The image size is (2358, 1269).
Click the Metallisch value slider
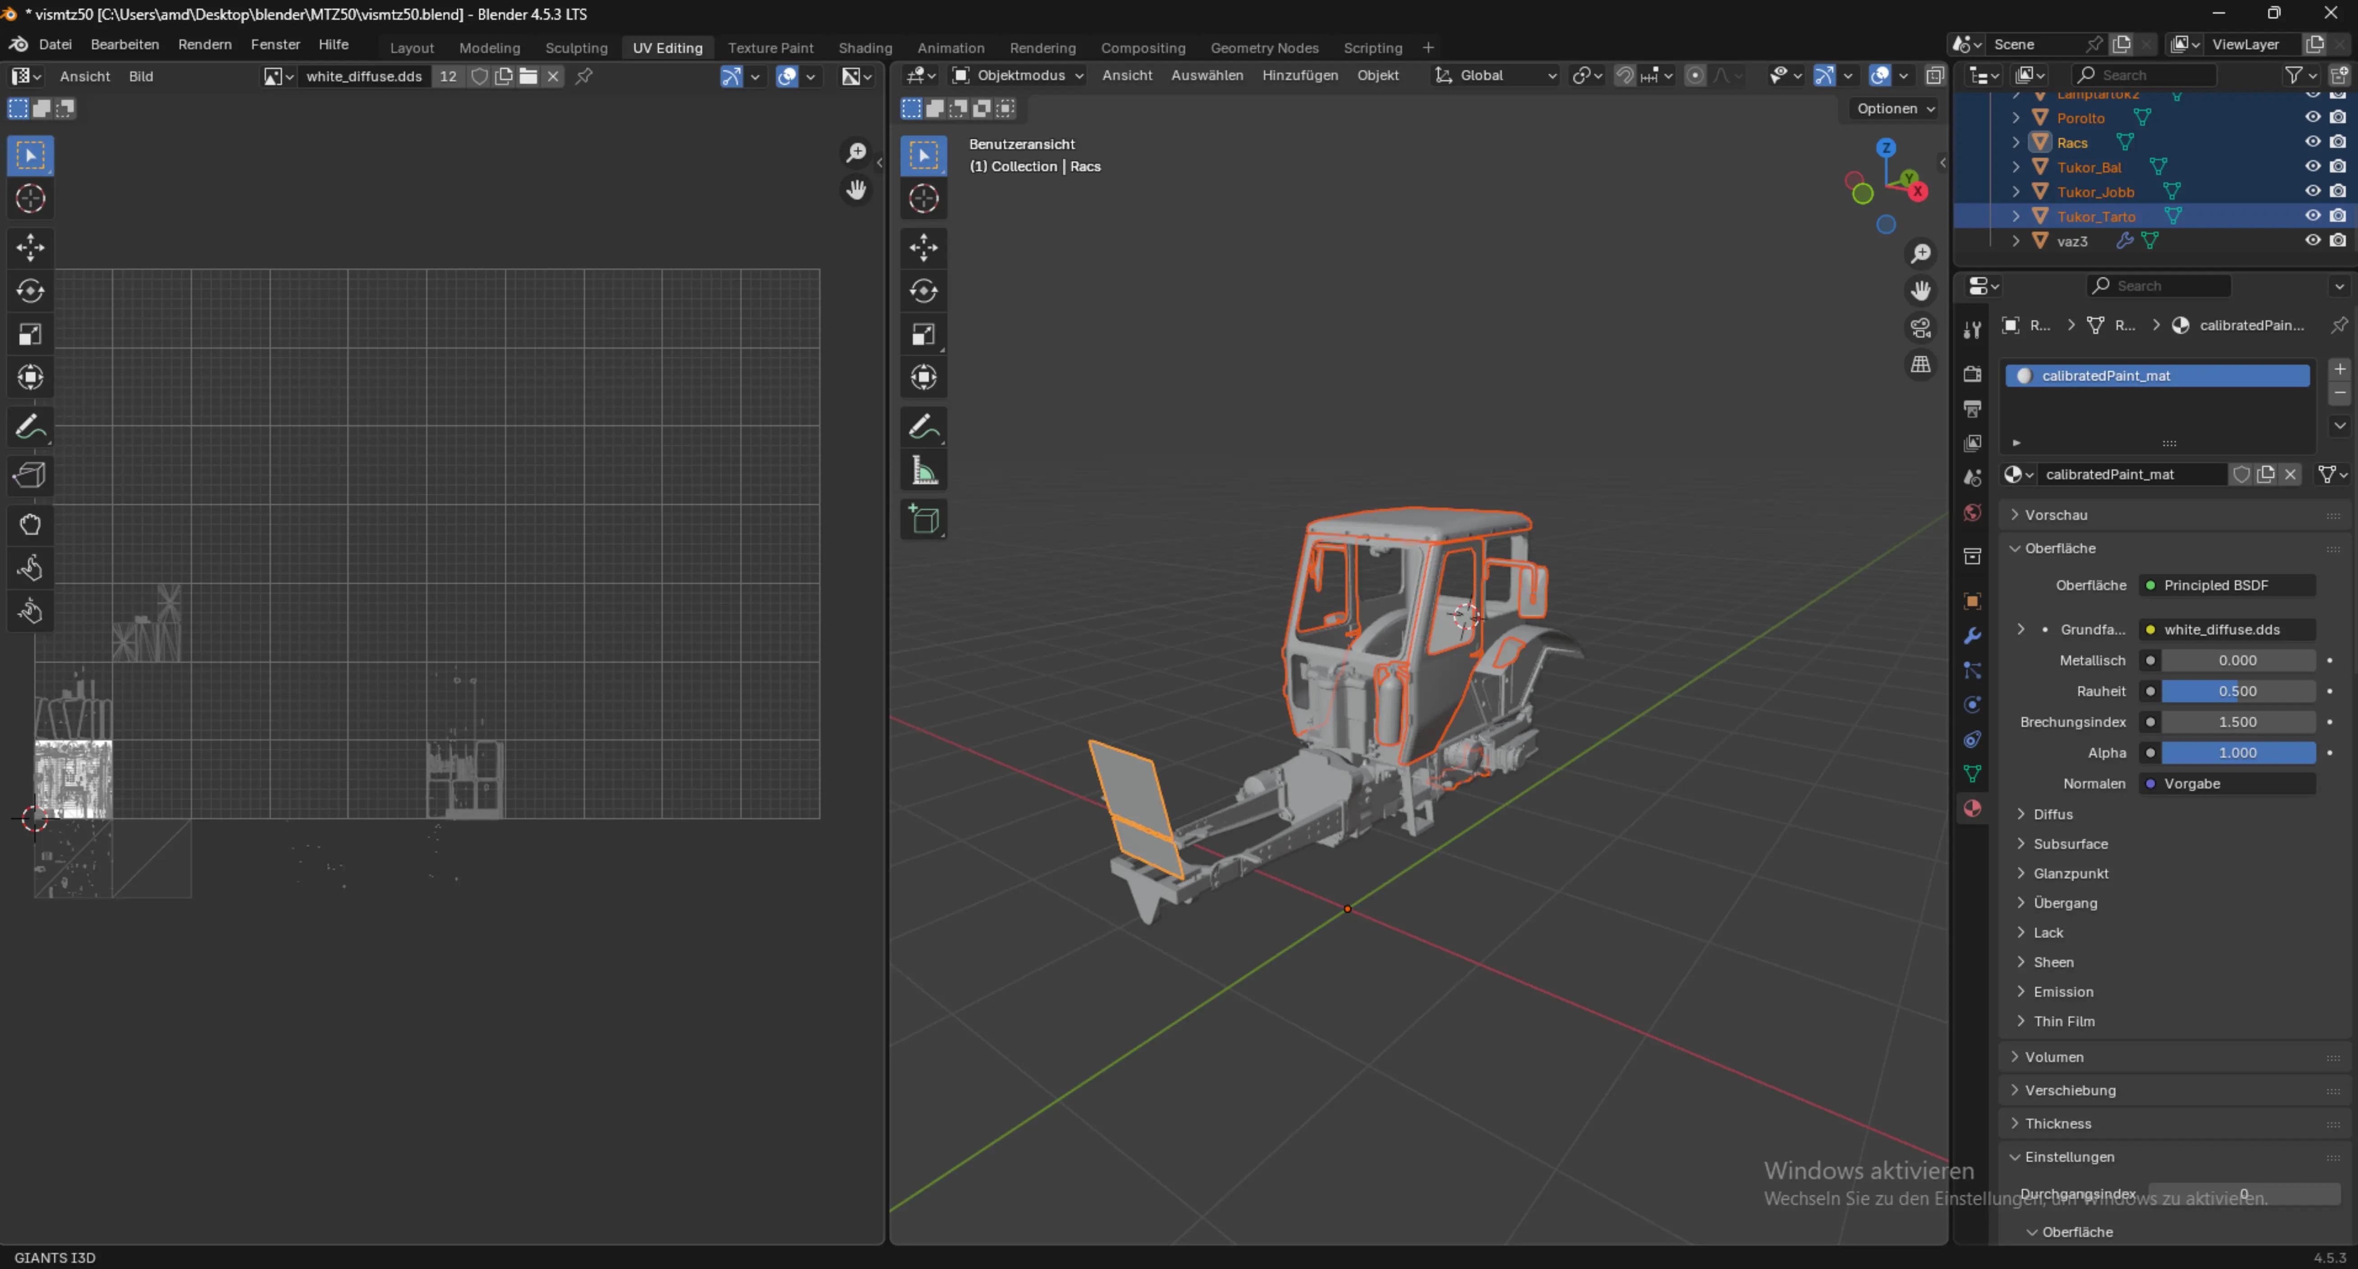pos(2237,660)
